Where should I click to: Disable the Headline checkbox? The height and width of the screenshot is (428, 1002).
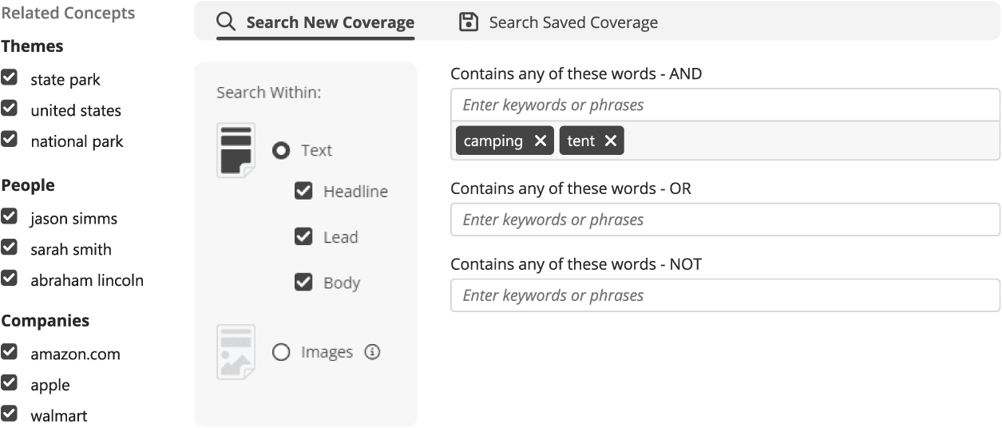tap(303, 191)
